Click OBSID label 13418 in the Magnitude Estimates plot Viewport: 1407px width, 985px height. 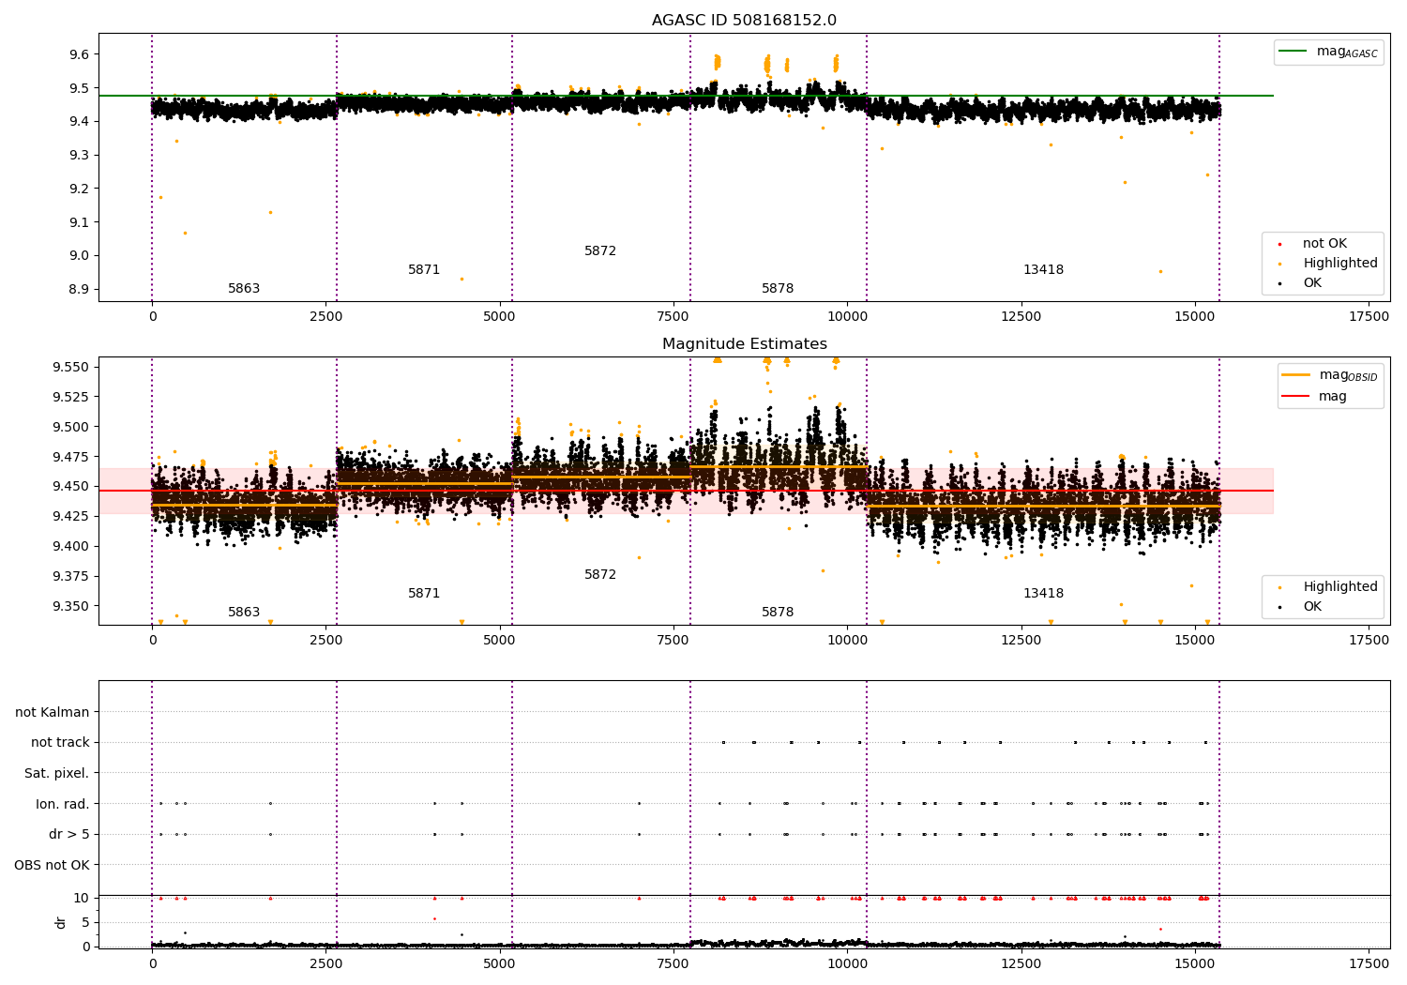[x=1043, y=593]
